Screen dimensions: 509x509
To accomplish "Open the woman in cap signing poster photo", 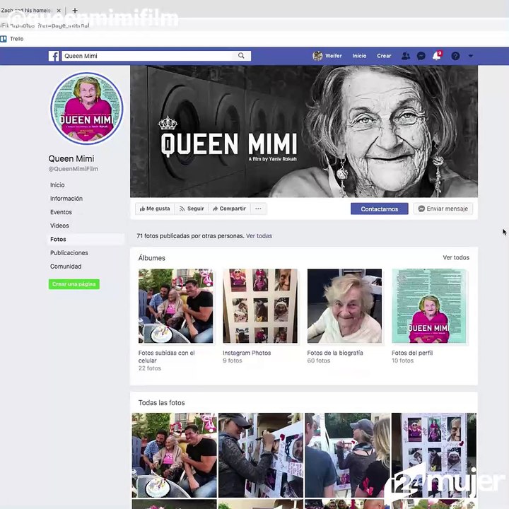I will [x=261, y=455].
